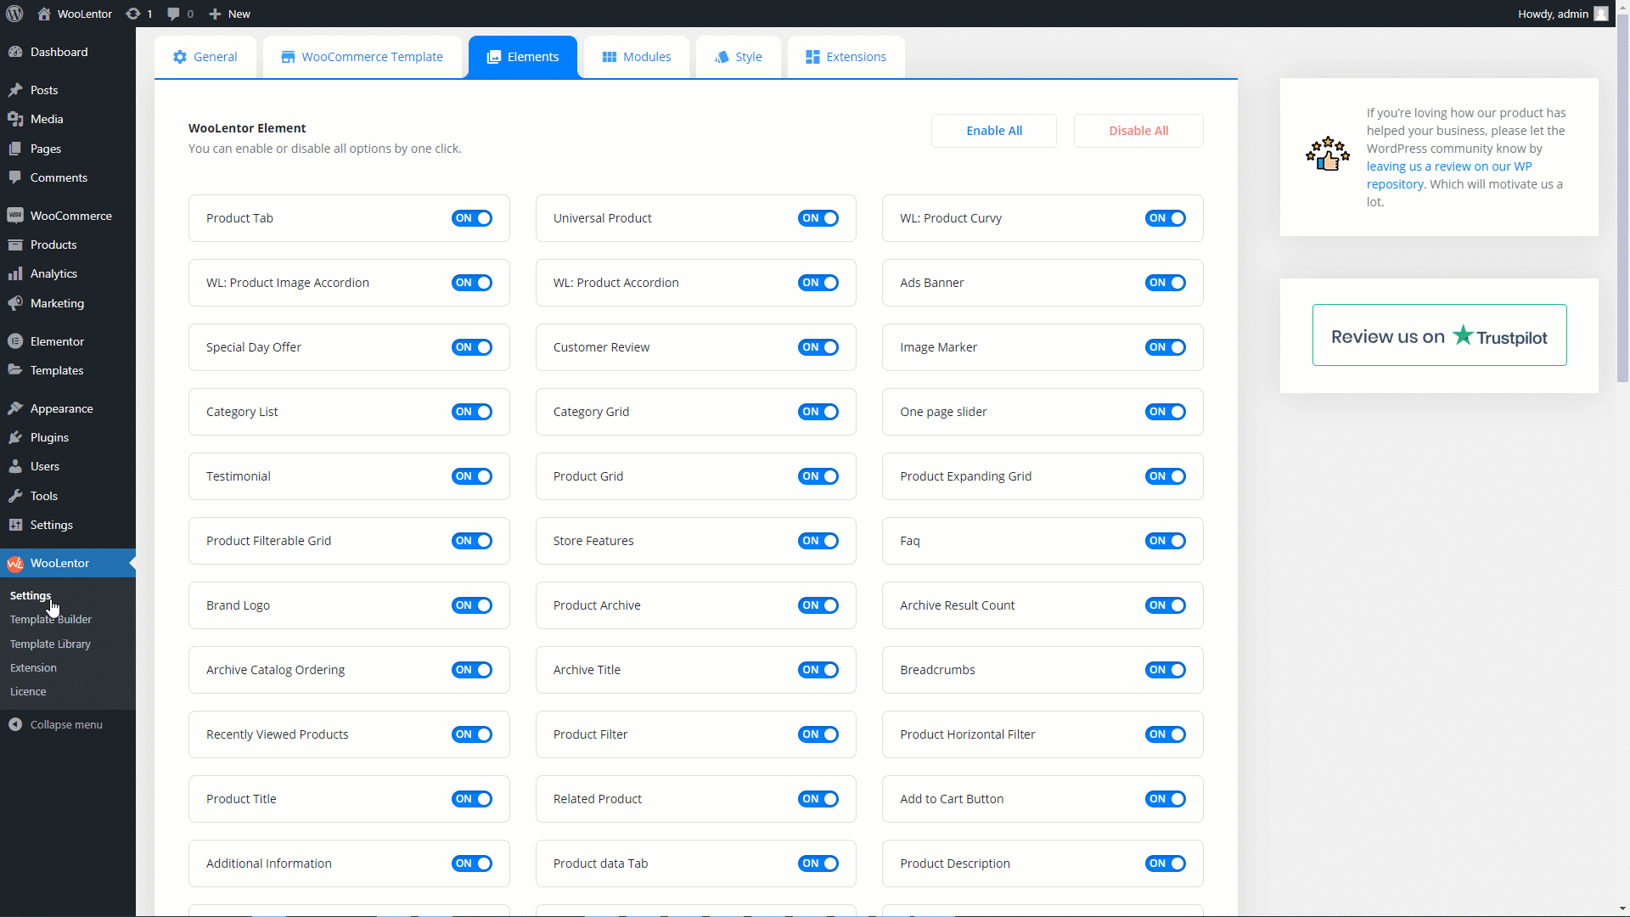This screenshot has height=917, width=1630.
Task: Click the Appearance icon in sidebar
Action: click(x=15, y=408)
